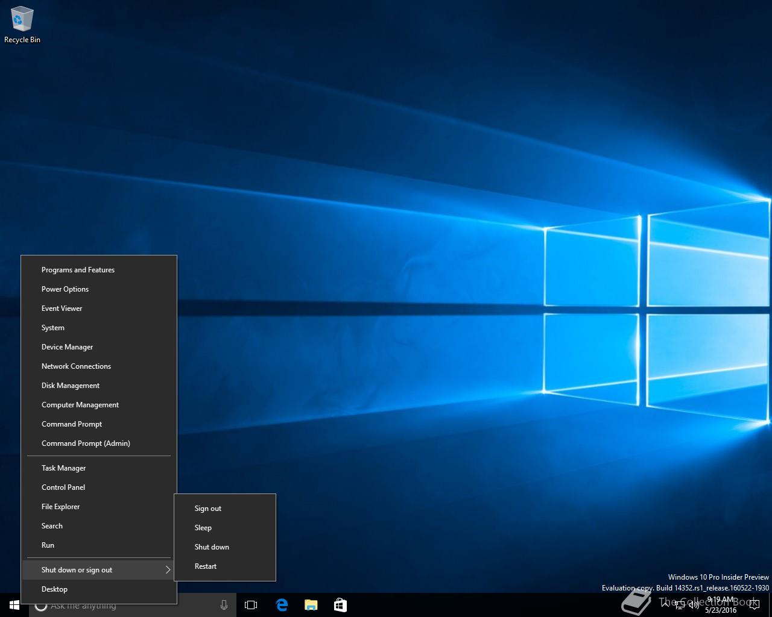This screenshot has width=772, height=617.
Task: Open the Windows Store taskbar icon
Action: pyautogui.click(x=340, y=605)
